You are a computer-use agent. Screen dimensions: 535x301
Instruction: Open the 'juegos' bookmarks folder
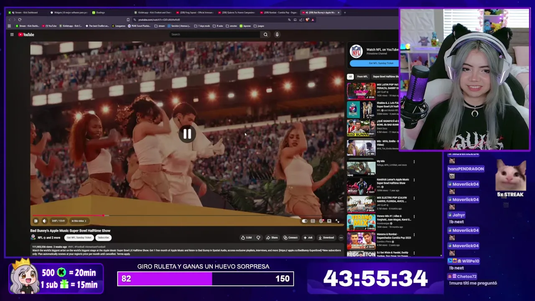[259, 26]
